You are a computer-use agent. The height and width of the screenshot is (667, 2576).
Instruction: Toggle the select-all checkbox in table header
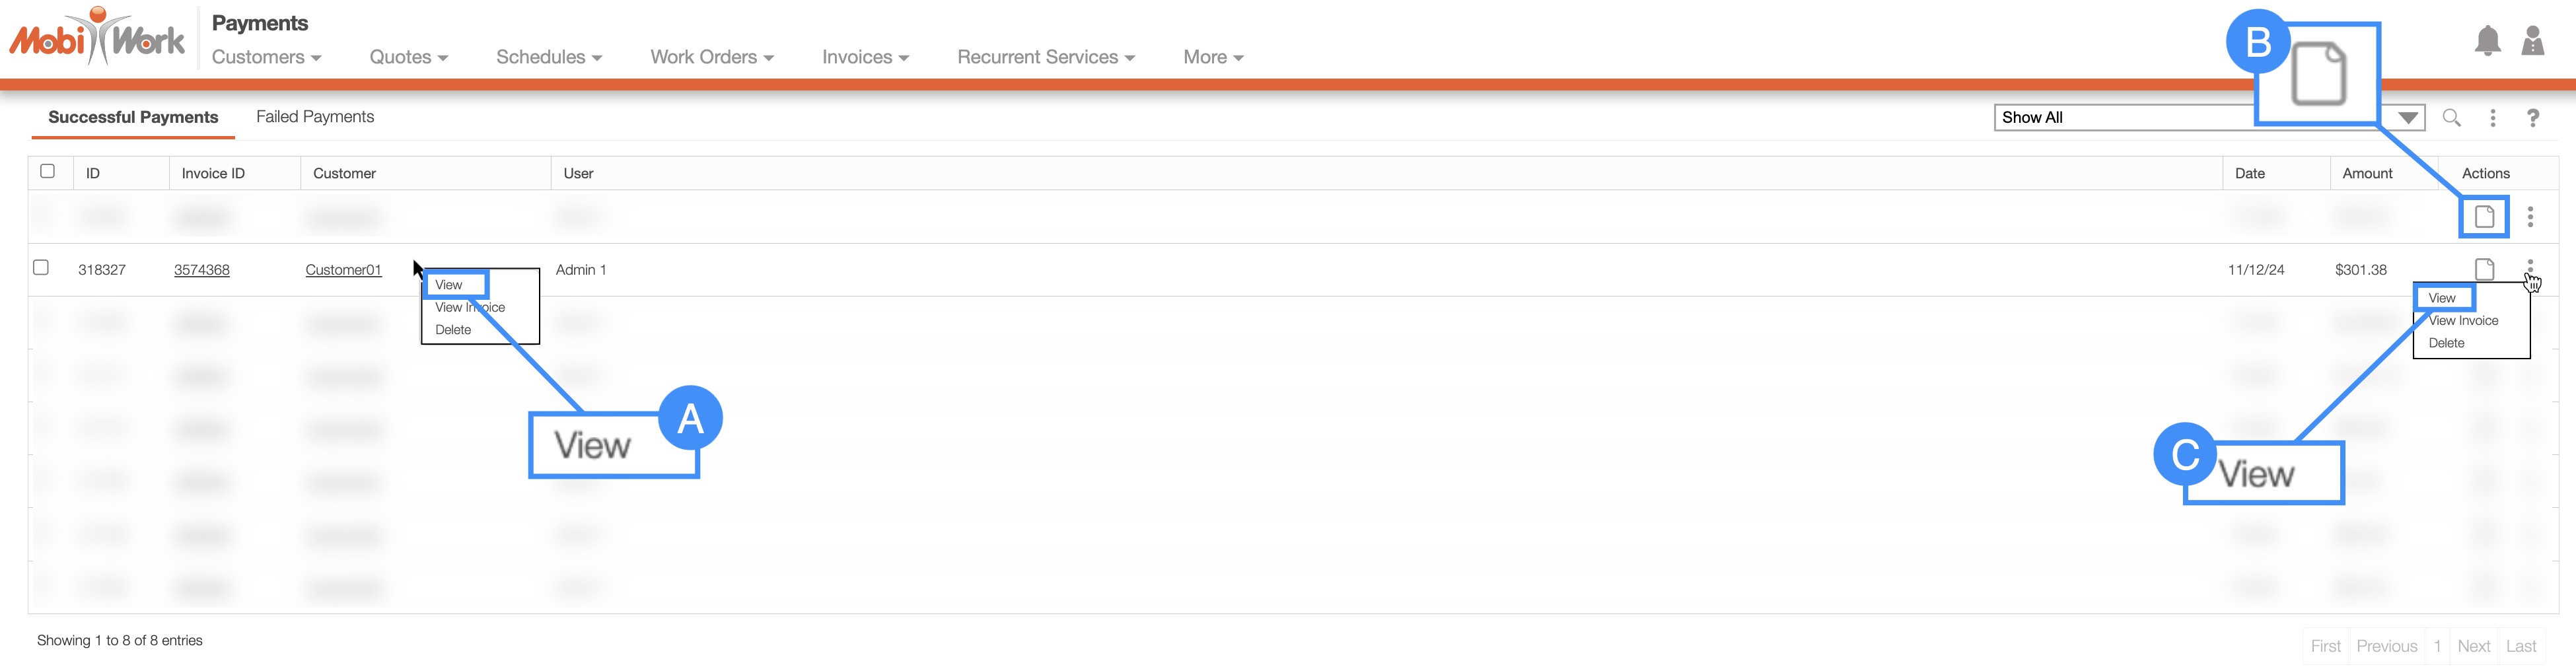coord(47,171)
